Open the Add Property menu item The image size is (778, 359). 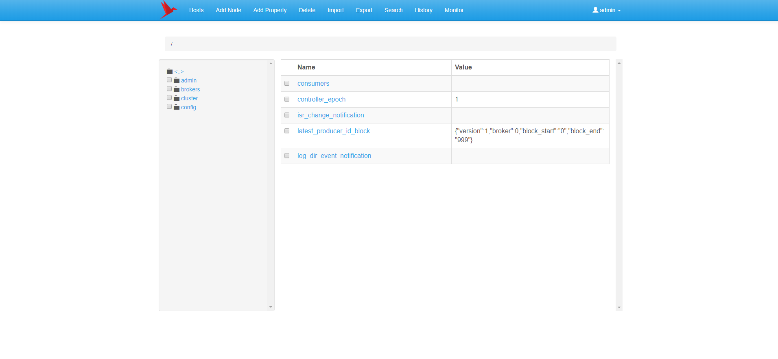click(270, 10)
